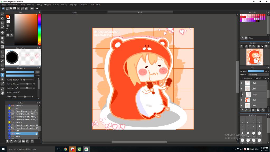Click the export/share toolbar icon
The image size is (270, 152).
coord(7,8)
